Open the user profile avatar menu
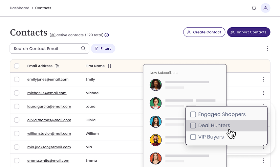 265,8
